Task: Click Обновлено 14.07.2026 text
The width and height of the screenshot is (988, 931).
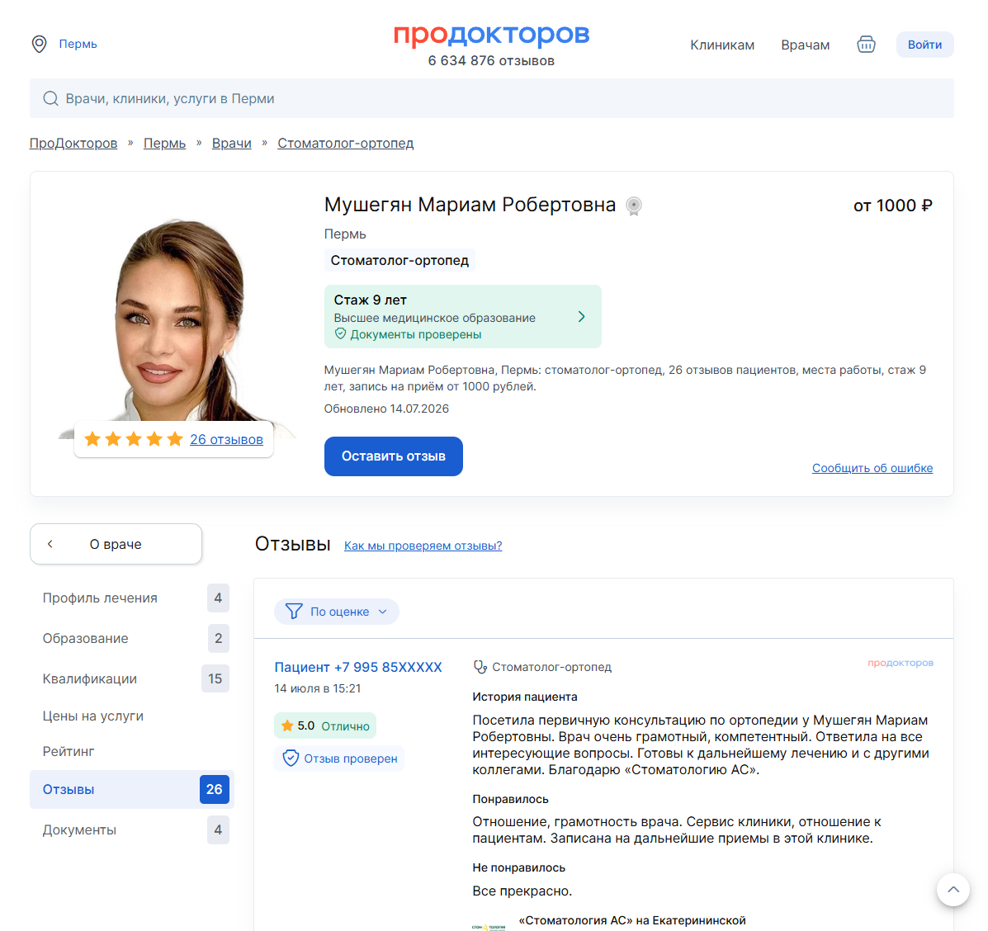Action: coord(386,409)
